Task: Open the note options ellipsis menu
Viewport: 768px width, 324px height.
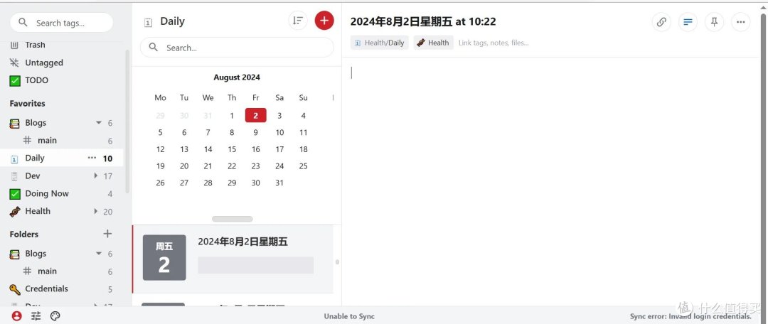Action: (740, 21)
